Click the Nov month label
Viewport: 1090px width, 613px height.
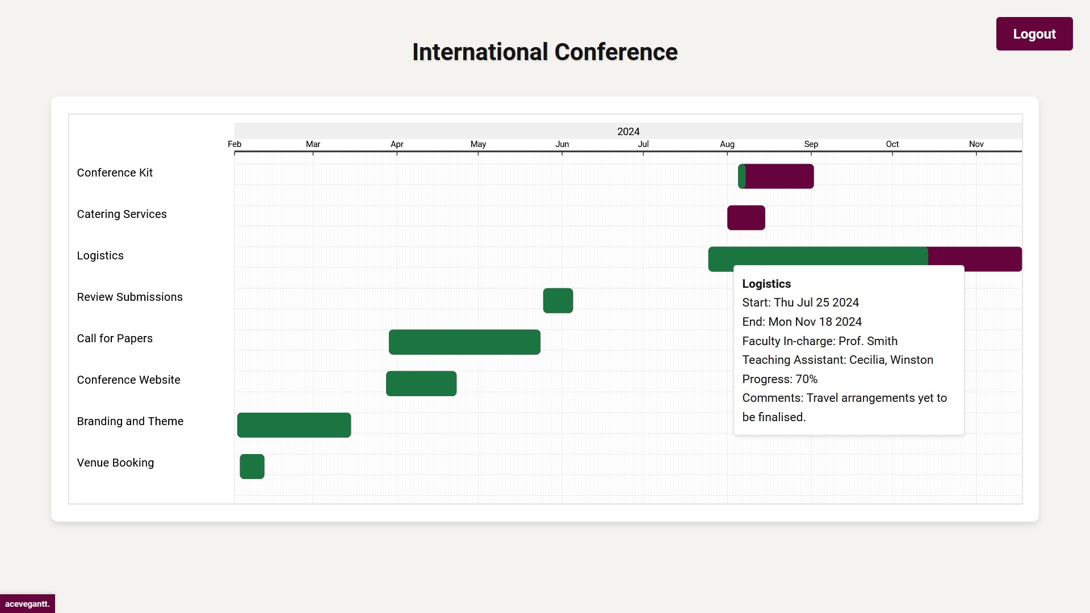pos(976,144)
